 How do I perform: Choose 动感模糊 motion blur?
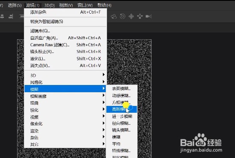[122, 96]
